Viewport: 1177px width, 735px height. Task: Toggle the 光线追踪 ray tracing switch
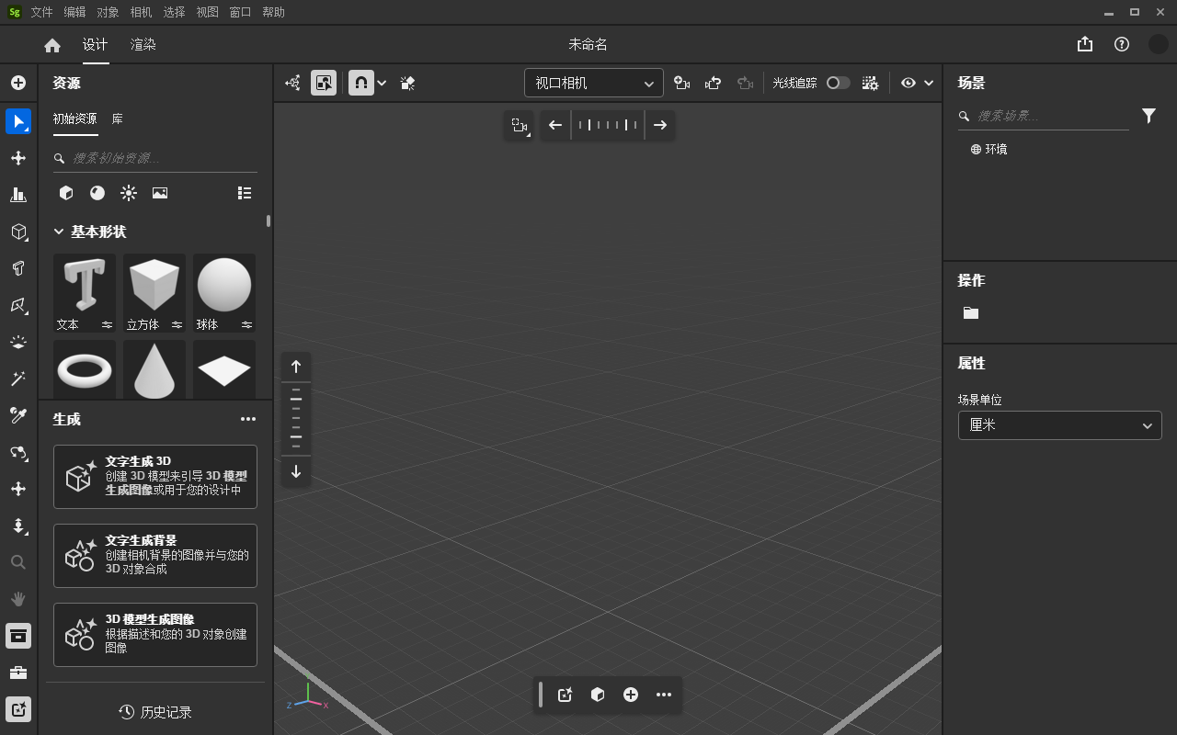click(x=838, y=83)
